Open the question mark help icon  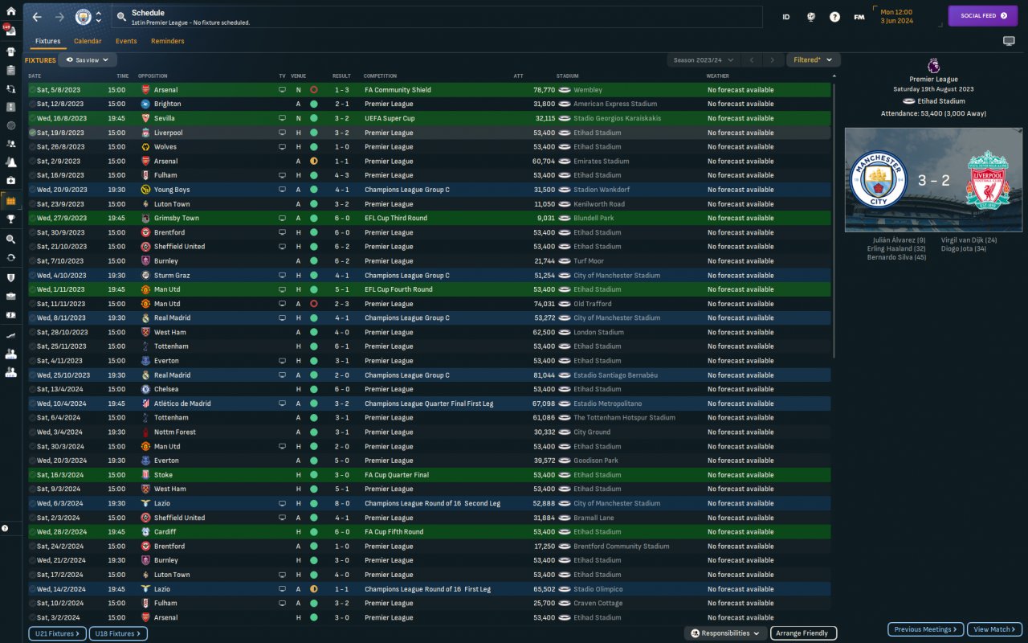(835, 16)
